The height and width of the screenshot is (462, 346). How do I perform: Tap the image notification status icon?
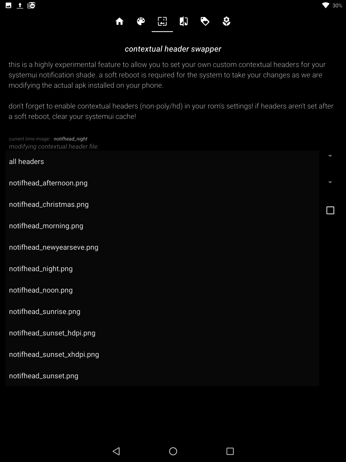point(9,5)
